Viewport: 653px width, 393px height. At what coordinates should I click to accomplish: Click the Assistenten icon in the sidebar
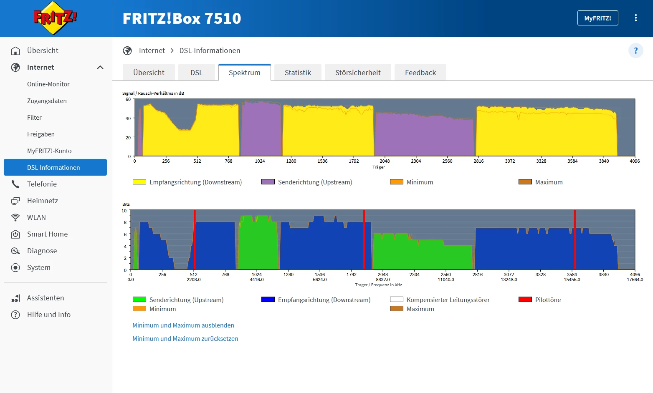(15, 298)
